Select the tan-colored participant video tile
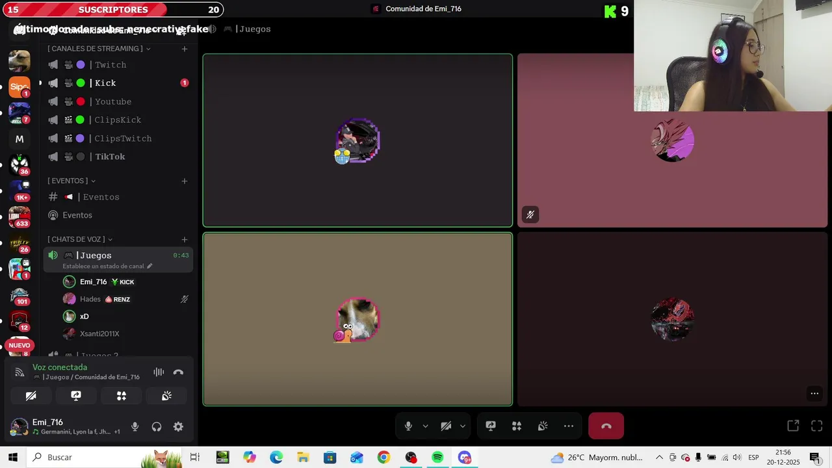 pos(357,319)
